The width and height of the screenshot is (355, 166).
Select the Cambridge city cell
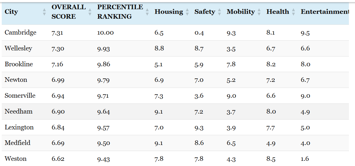click(x=21, y=33)
